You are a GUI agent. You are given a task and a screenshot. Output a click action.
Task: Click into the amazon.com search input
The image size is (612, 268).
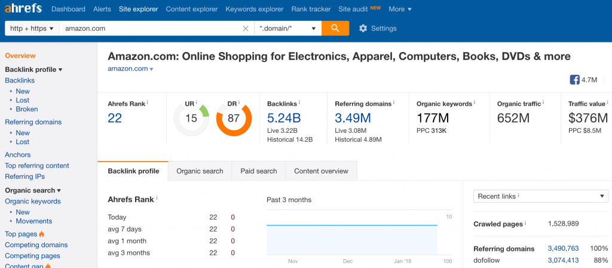[150, 28]
